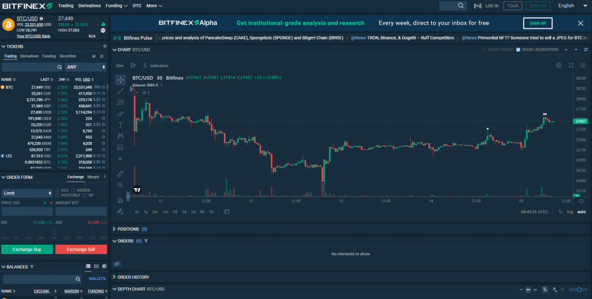Toggle the auto scale option
The image size is (592, 299).
coord(582,212)
